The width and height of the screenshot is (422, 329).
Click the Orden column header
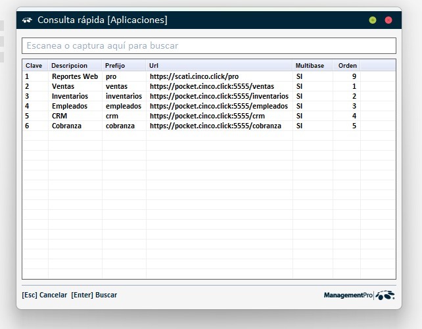(348, 66)
